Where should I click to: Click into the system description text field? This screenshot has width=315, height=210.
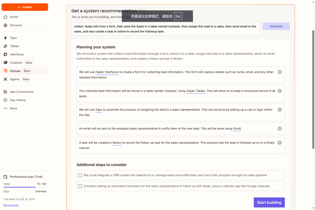coord(166,29)
